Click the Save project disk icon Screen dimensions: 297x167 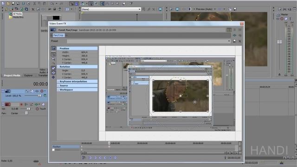tap(13, 3)
